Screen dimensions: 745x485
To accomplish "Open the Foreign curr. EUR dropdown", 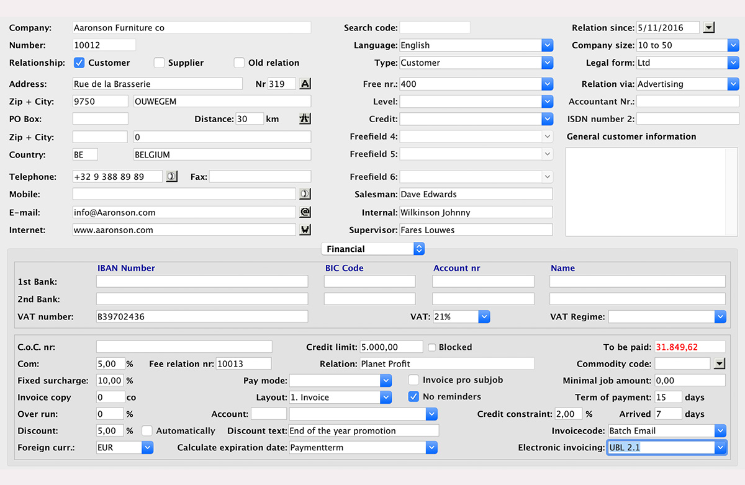I will click(x=147, y=447).
